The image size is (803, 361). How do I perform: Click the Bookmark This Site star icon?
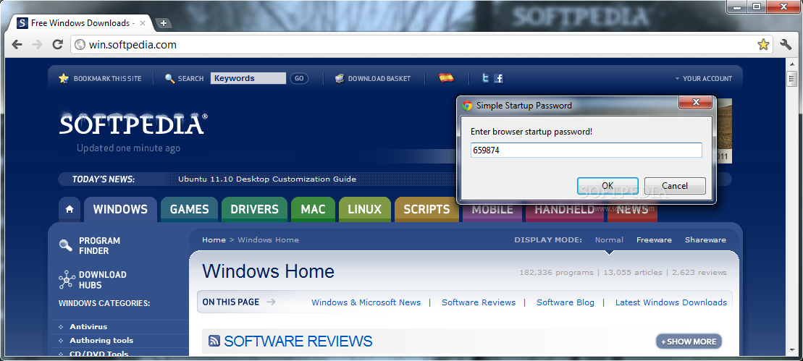pos(64,78)
